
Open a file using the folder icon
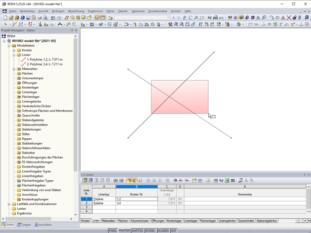pos(11,18)
